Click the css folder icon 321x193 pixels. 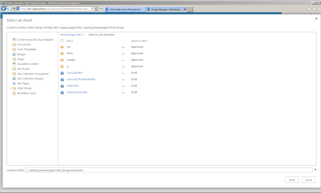(62, 47)
